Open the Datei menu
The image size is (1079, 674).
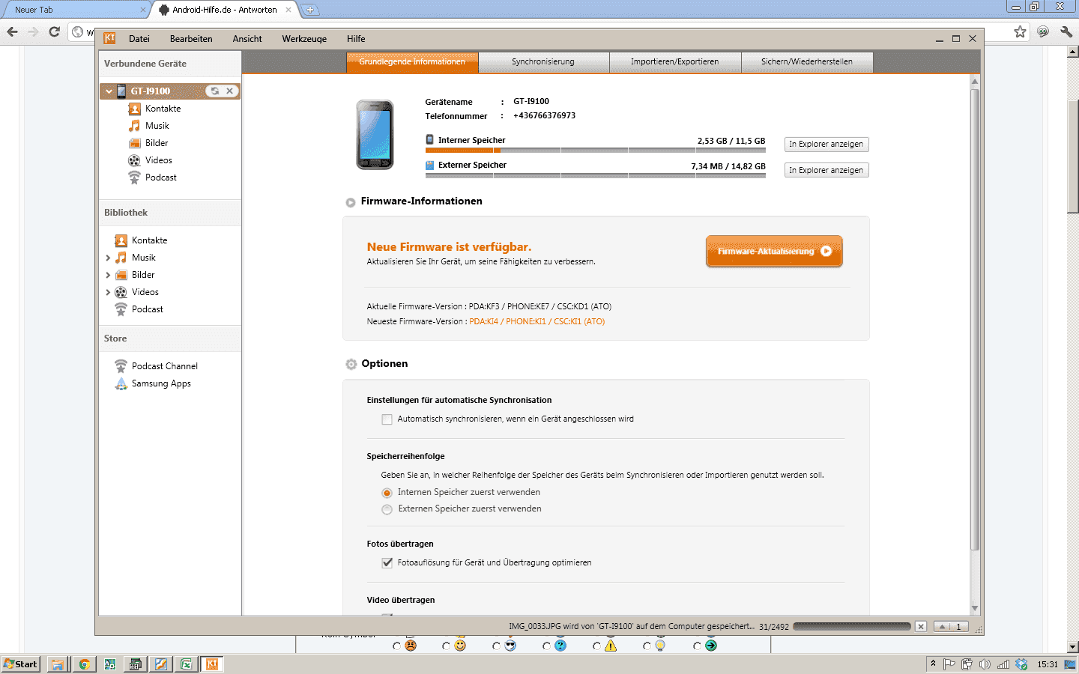[x=139, y=39]
